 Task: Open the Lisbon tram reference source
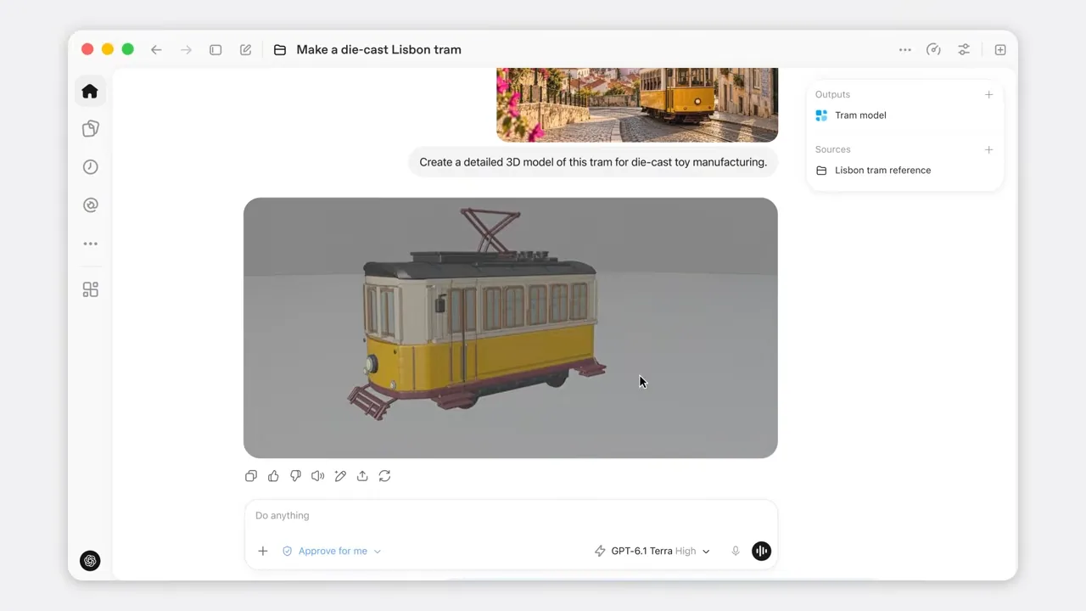click(x=882, y=171)
